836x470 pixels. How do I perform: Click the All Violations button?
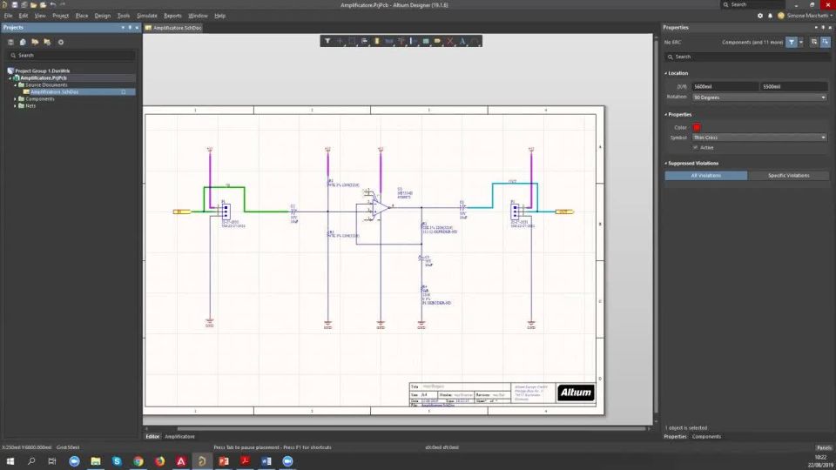pyautogui.click(x=706, y=175)
